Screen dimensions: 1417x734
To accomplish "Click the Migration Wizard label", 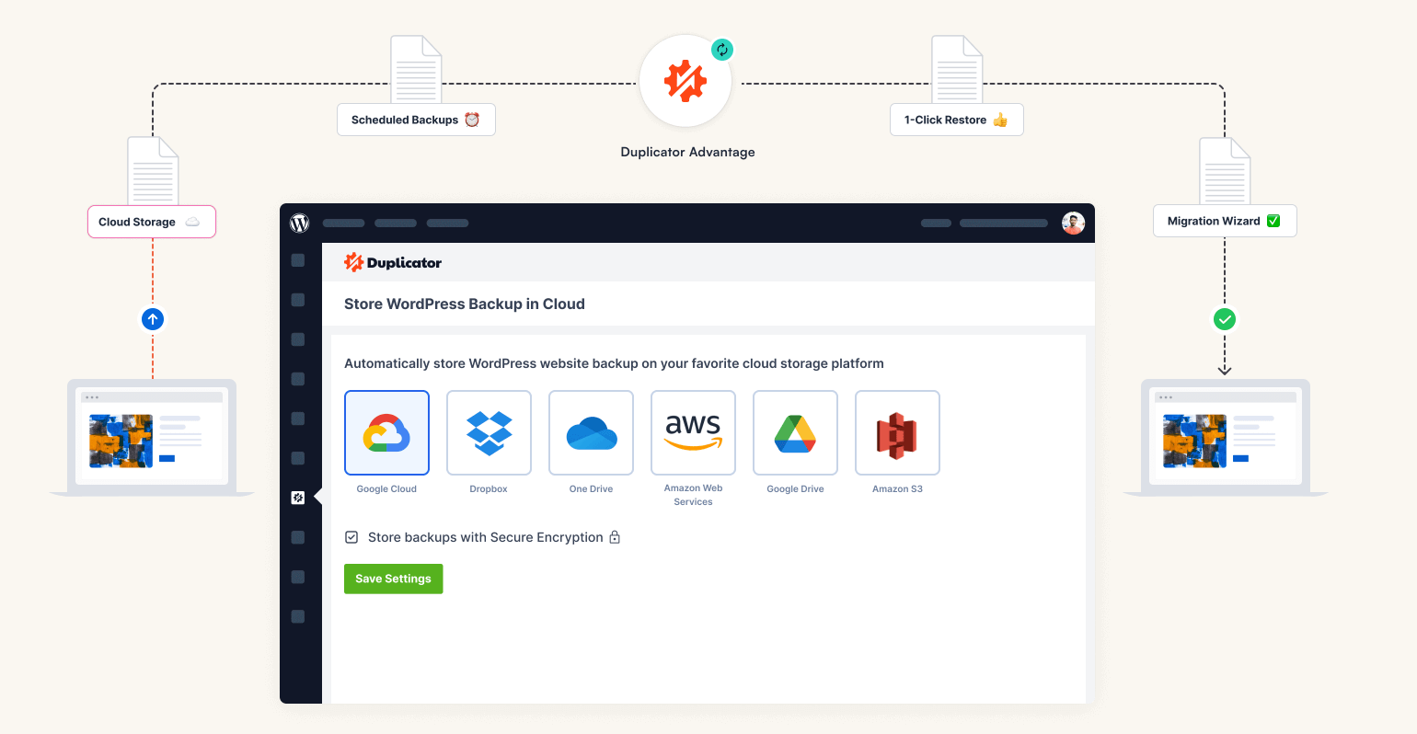I will coord(1225,221).
